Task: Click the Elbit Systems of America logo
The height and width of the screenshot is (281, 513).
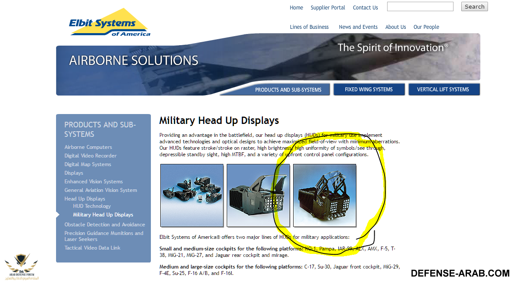Action: tap(109, 23)
